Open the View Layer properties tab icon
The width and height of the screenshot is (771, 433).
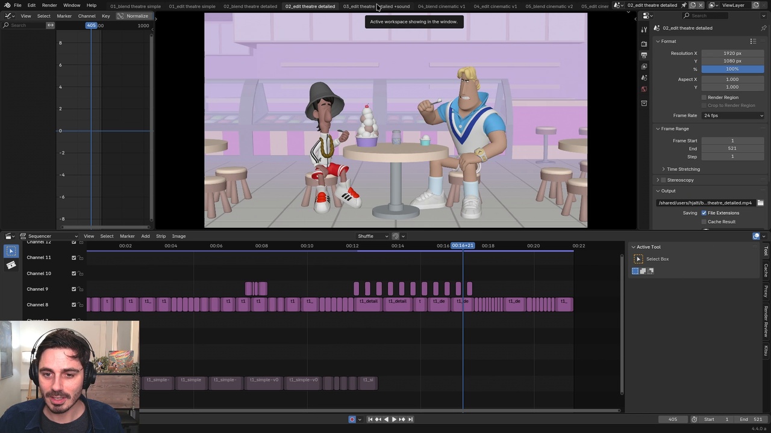(x=644, y=66)
